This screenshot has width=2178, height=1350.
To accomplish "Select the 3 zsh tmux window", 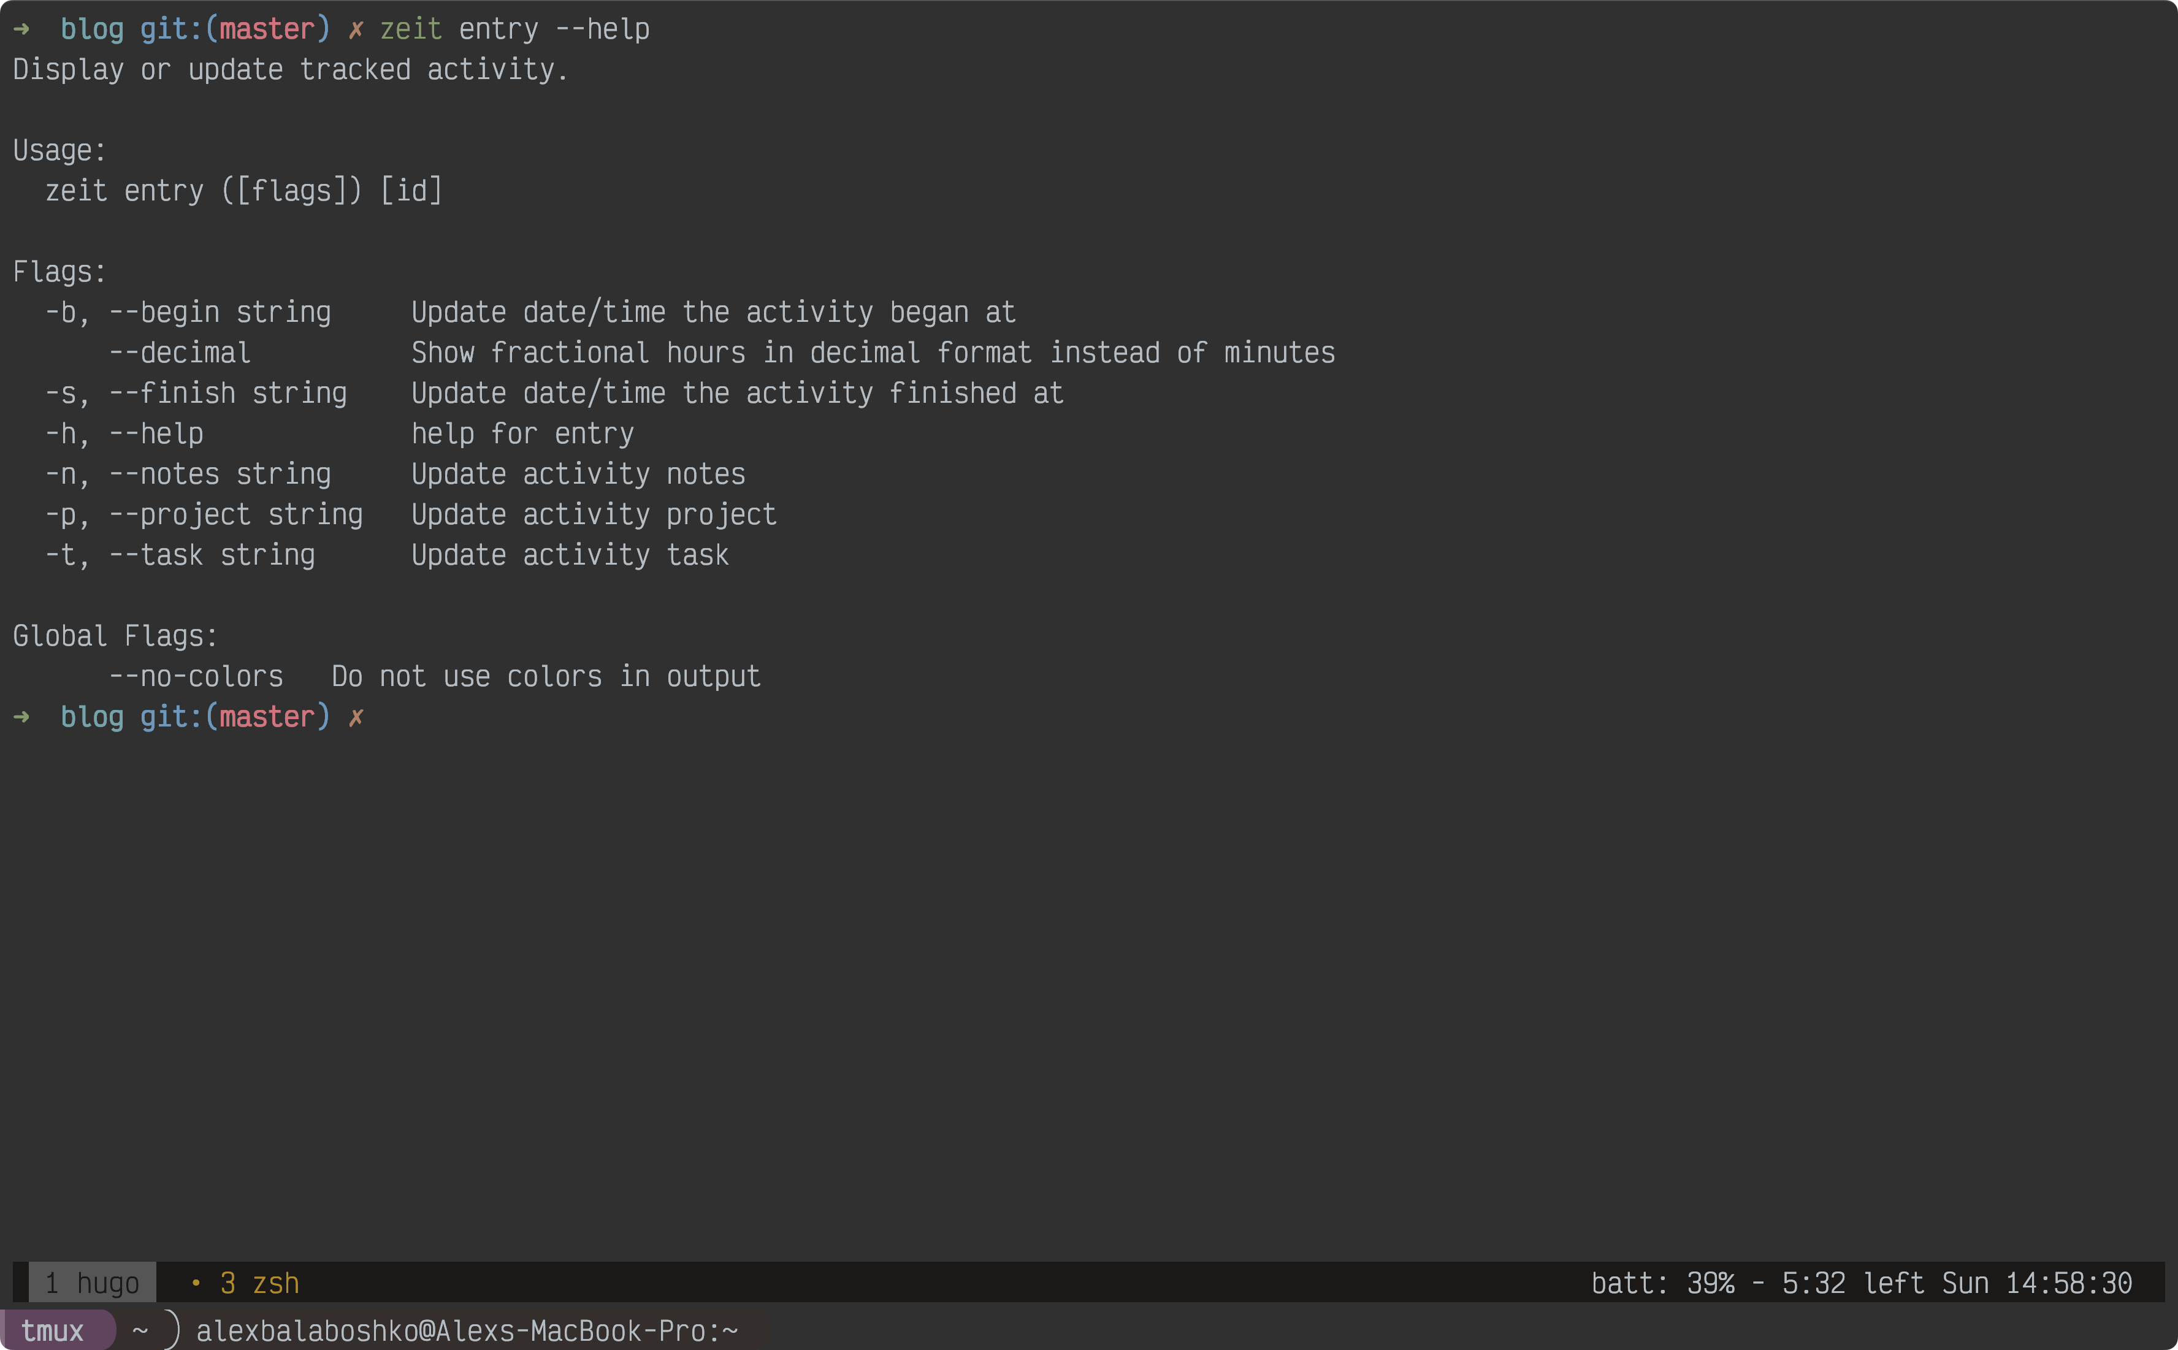I will 259,1283.
